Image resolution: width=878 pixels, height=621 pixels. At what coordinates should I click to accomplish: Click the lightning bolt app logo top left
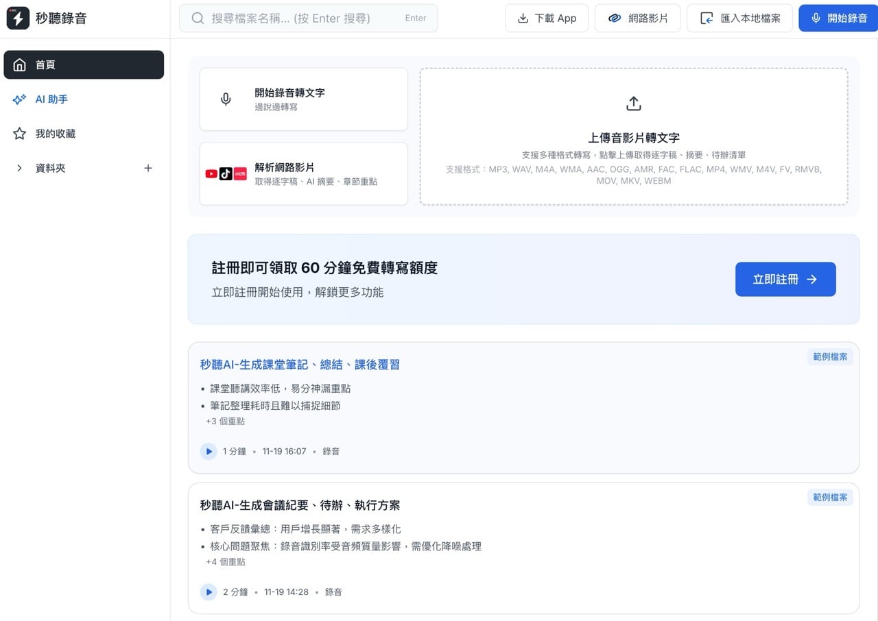coord(18,18)
